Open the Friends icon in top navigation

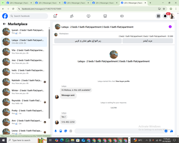(x=72, y=16)
